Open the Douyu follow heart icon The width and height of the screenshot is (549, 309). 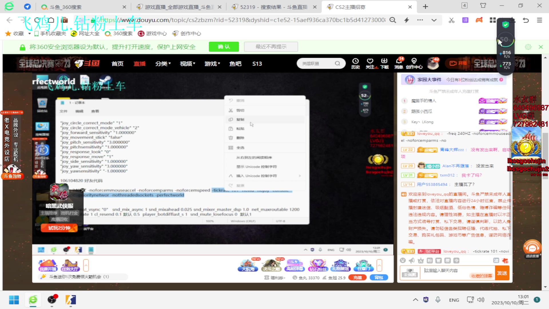tap(370, 63)
